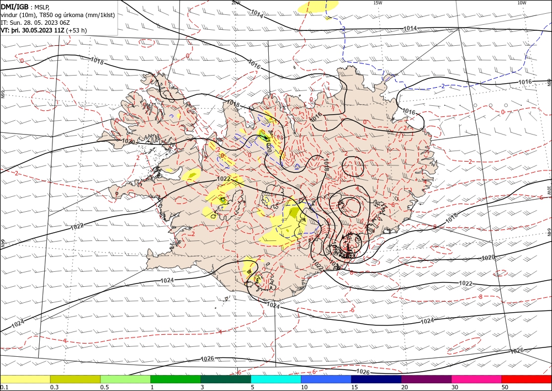Choose the navy 15–20 legend swatch
Image resolution: width=552 pixels, height=391 pixels.
(x=376, y=379)
